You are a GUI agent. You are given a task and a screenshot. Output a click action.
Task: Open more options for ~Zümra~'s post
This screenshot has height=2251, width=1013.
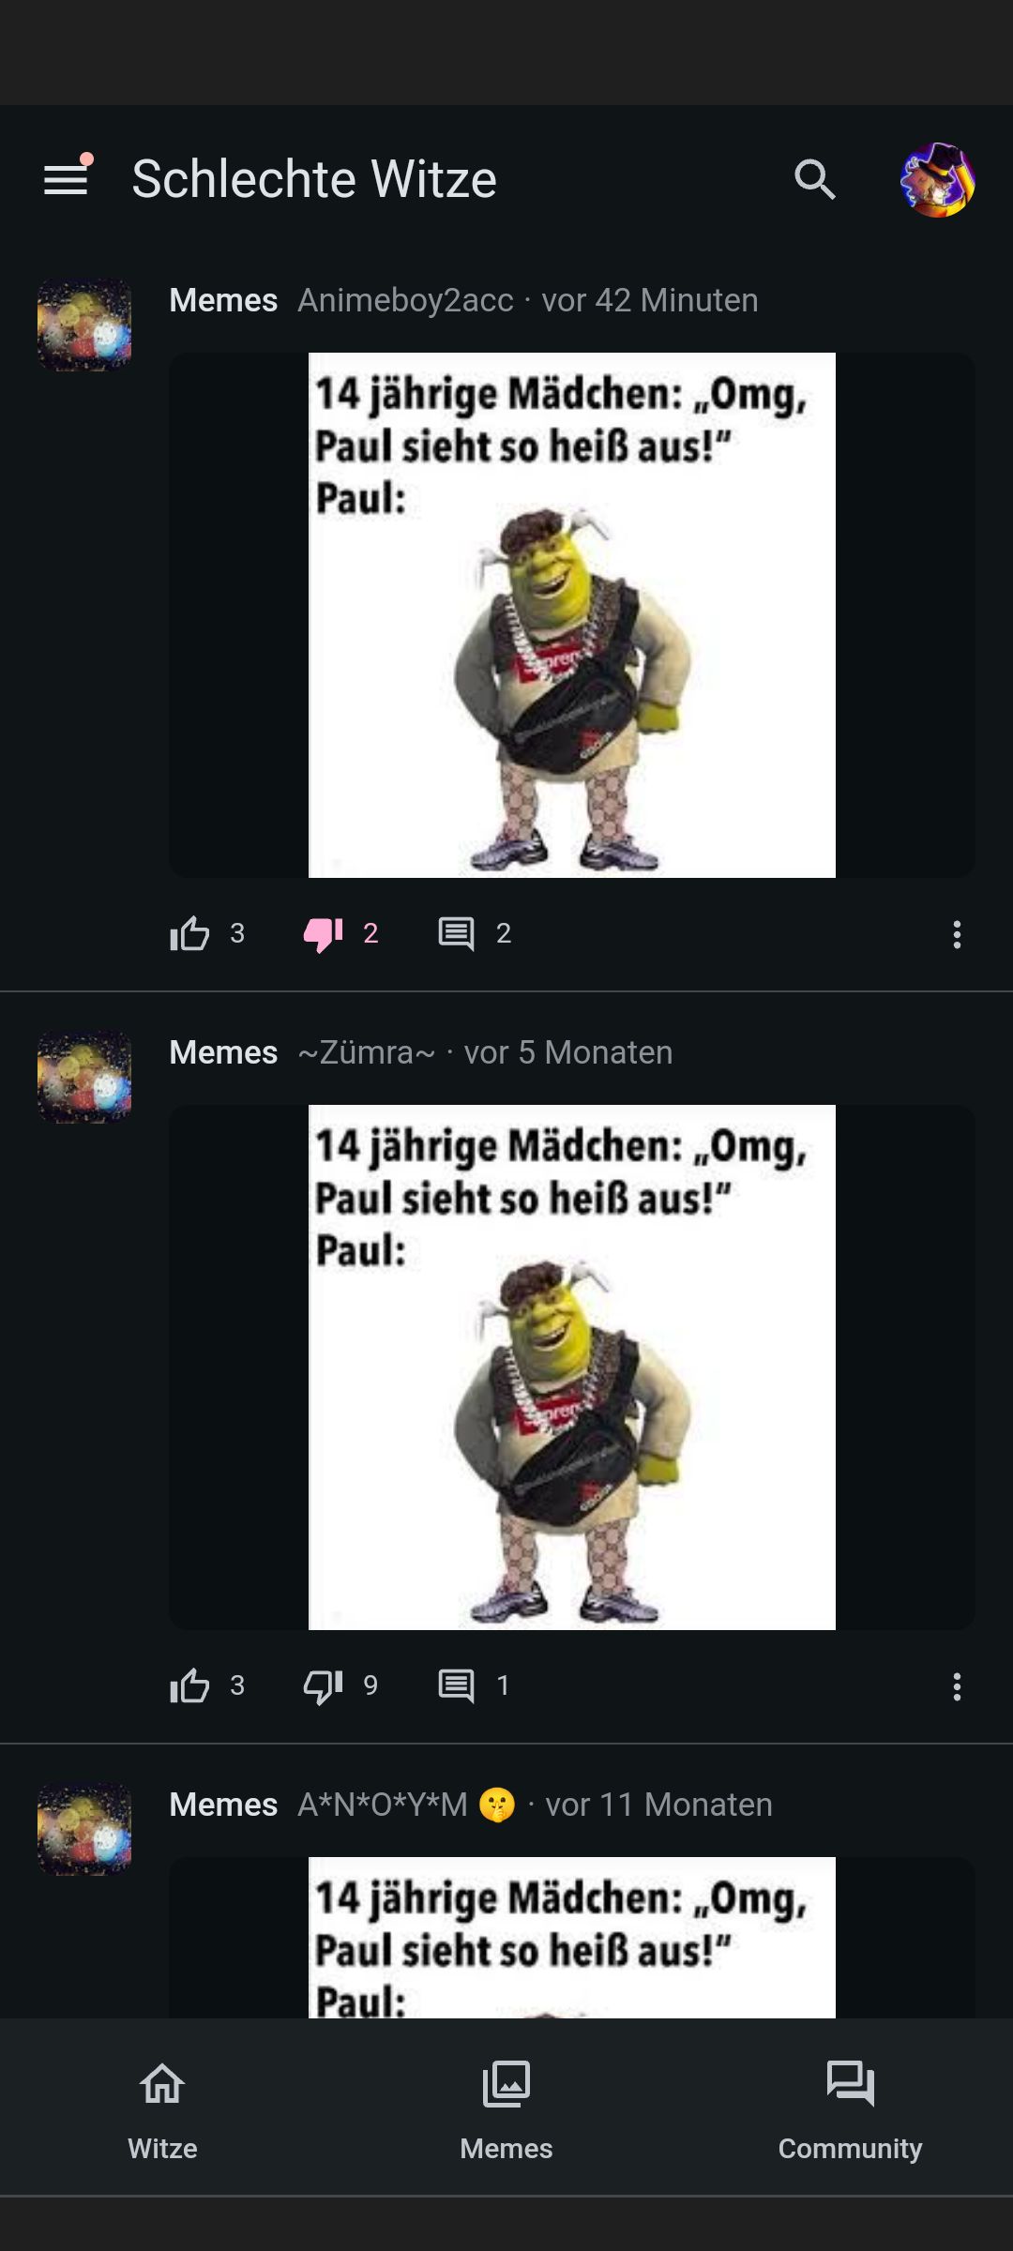click(x=957, y=1686)
